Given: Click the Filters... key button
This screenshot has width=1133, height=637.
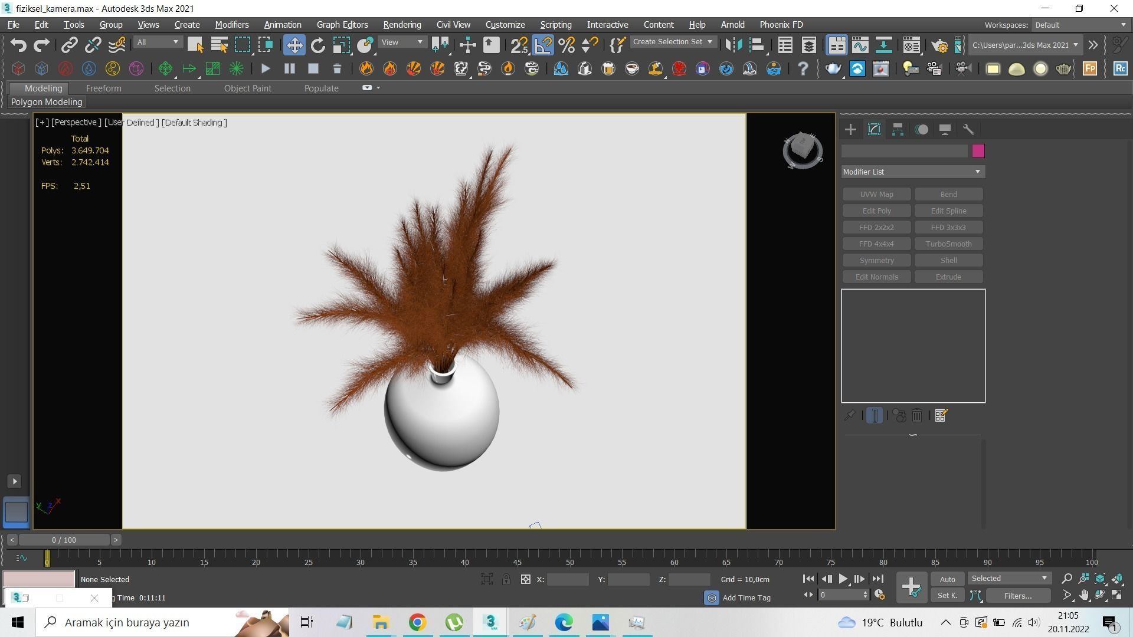Looking at the screenshot, I should [1018, 596].
